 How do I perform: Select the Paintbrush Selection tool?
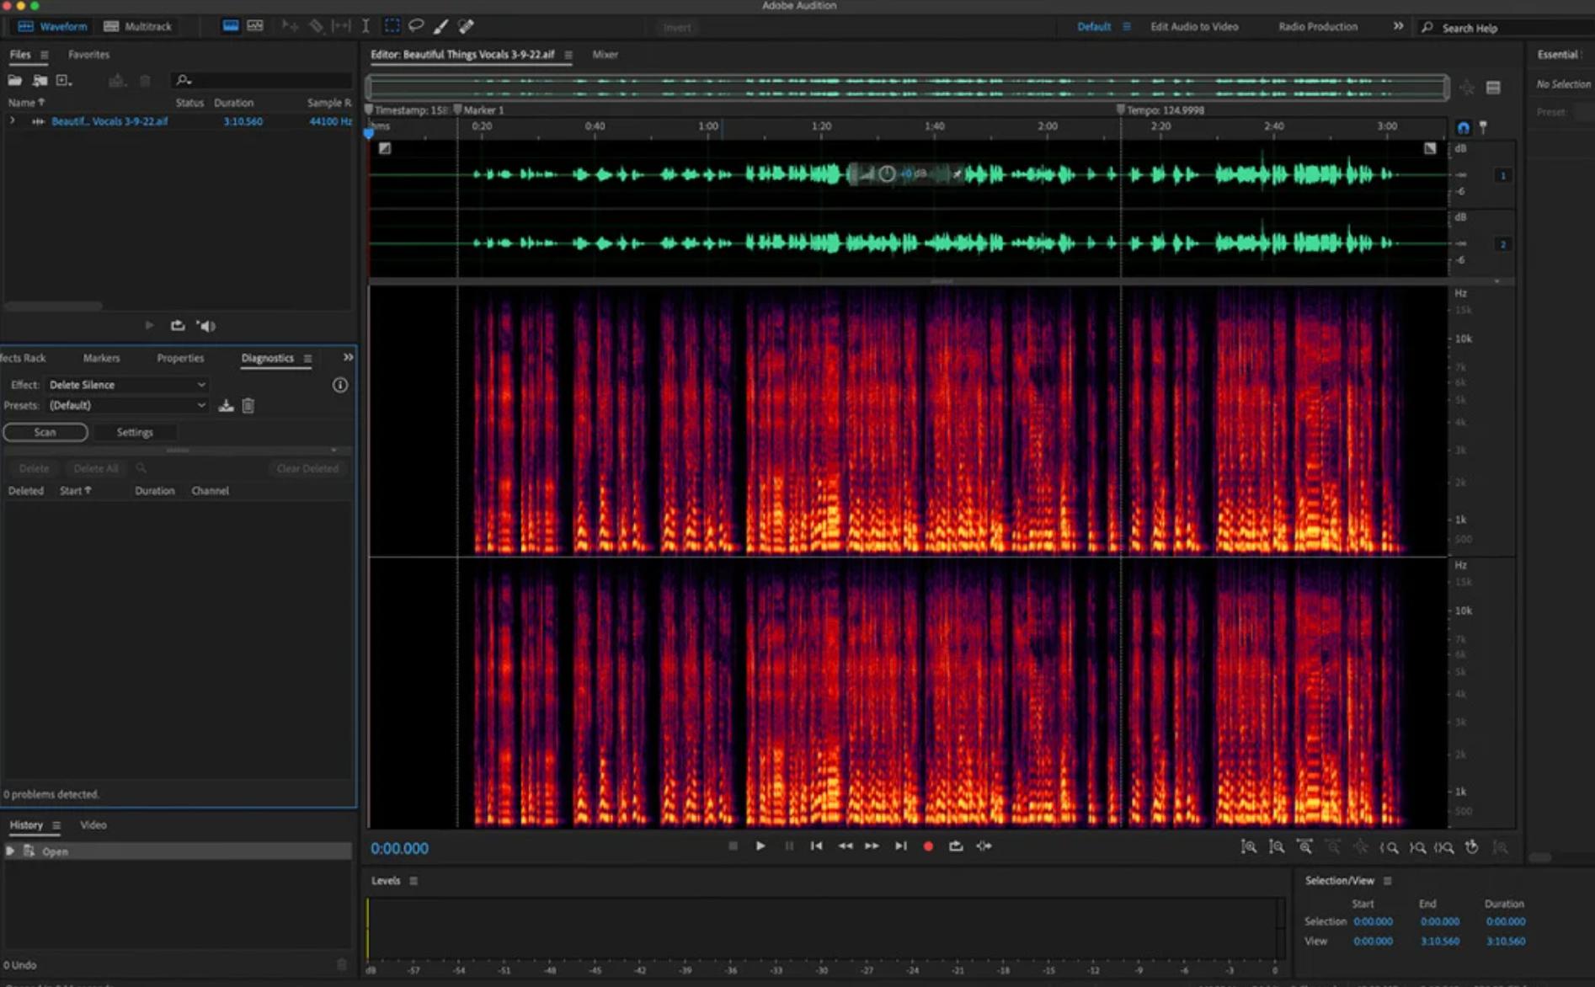pos(440,26)
